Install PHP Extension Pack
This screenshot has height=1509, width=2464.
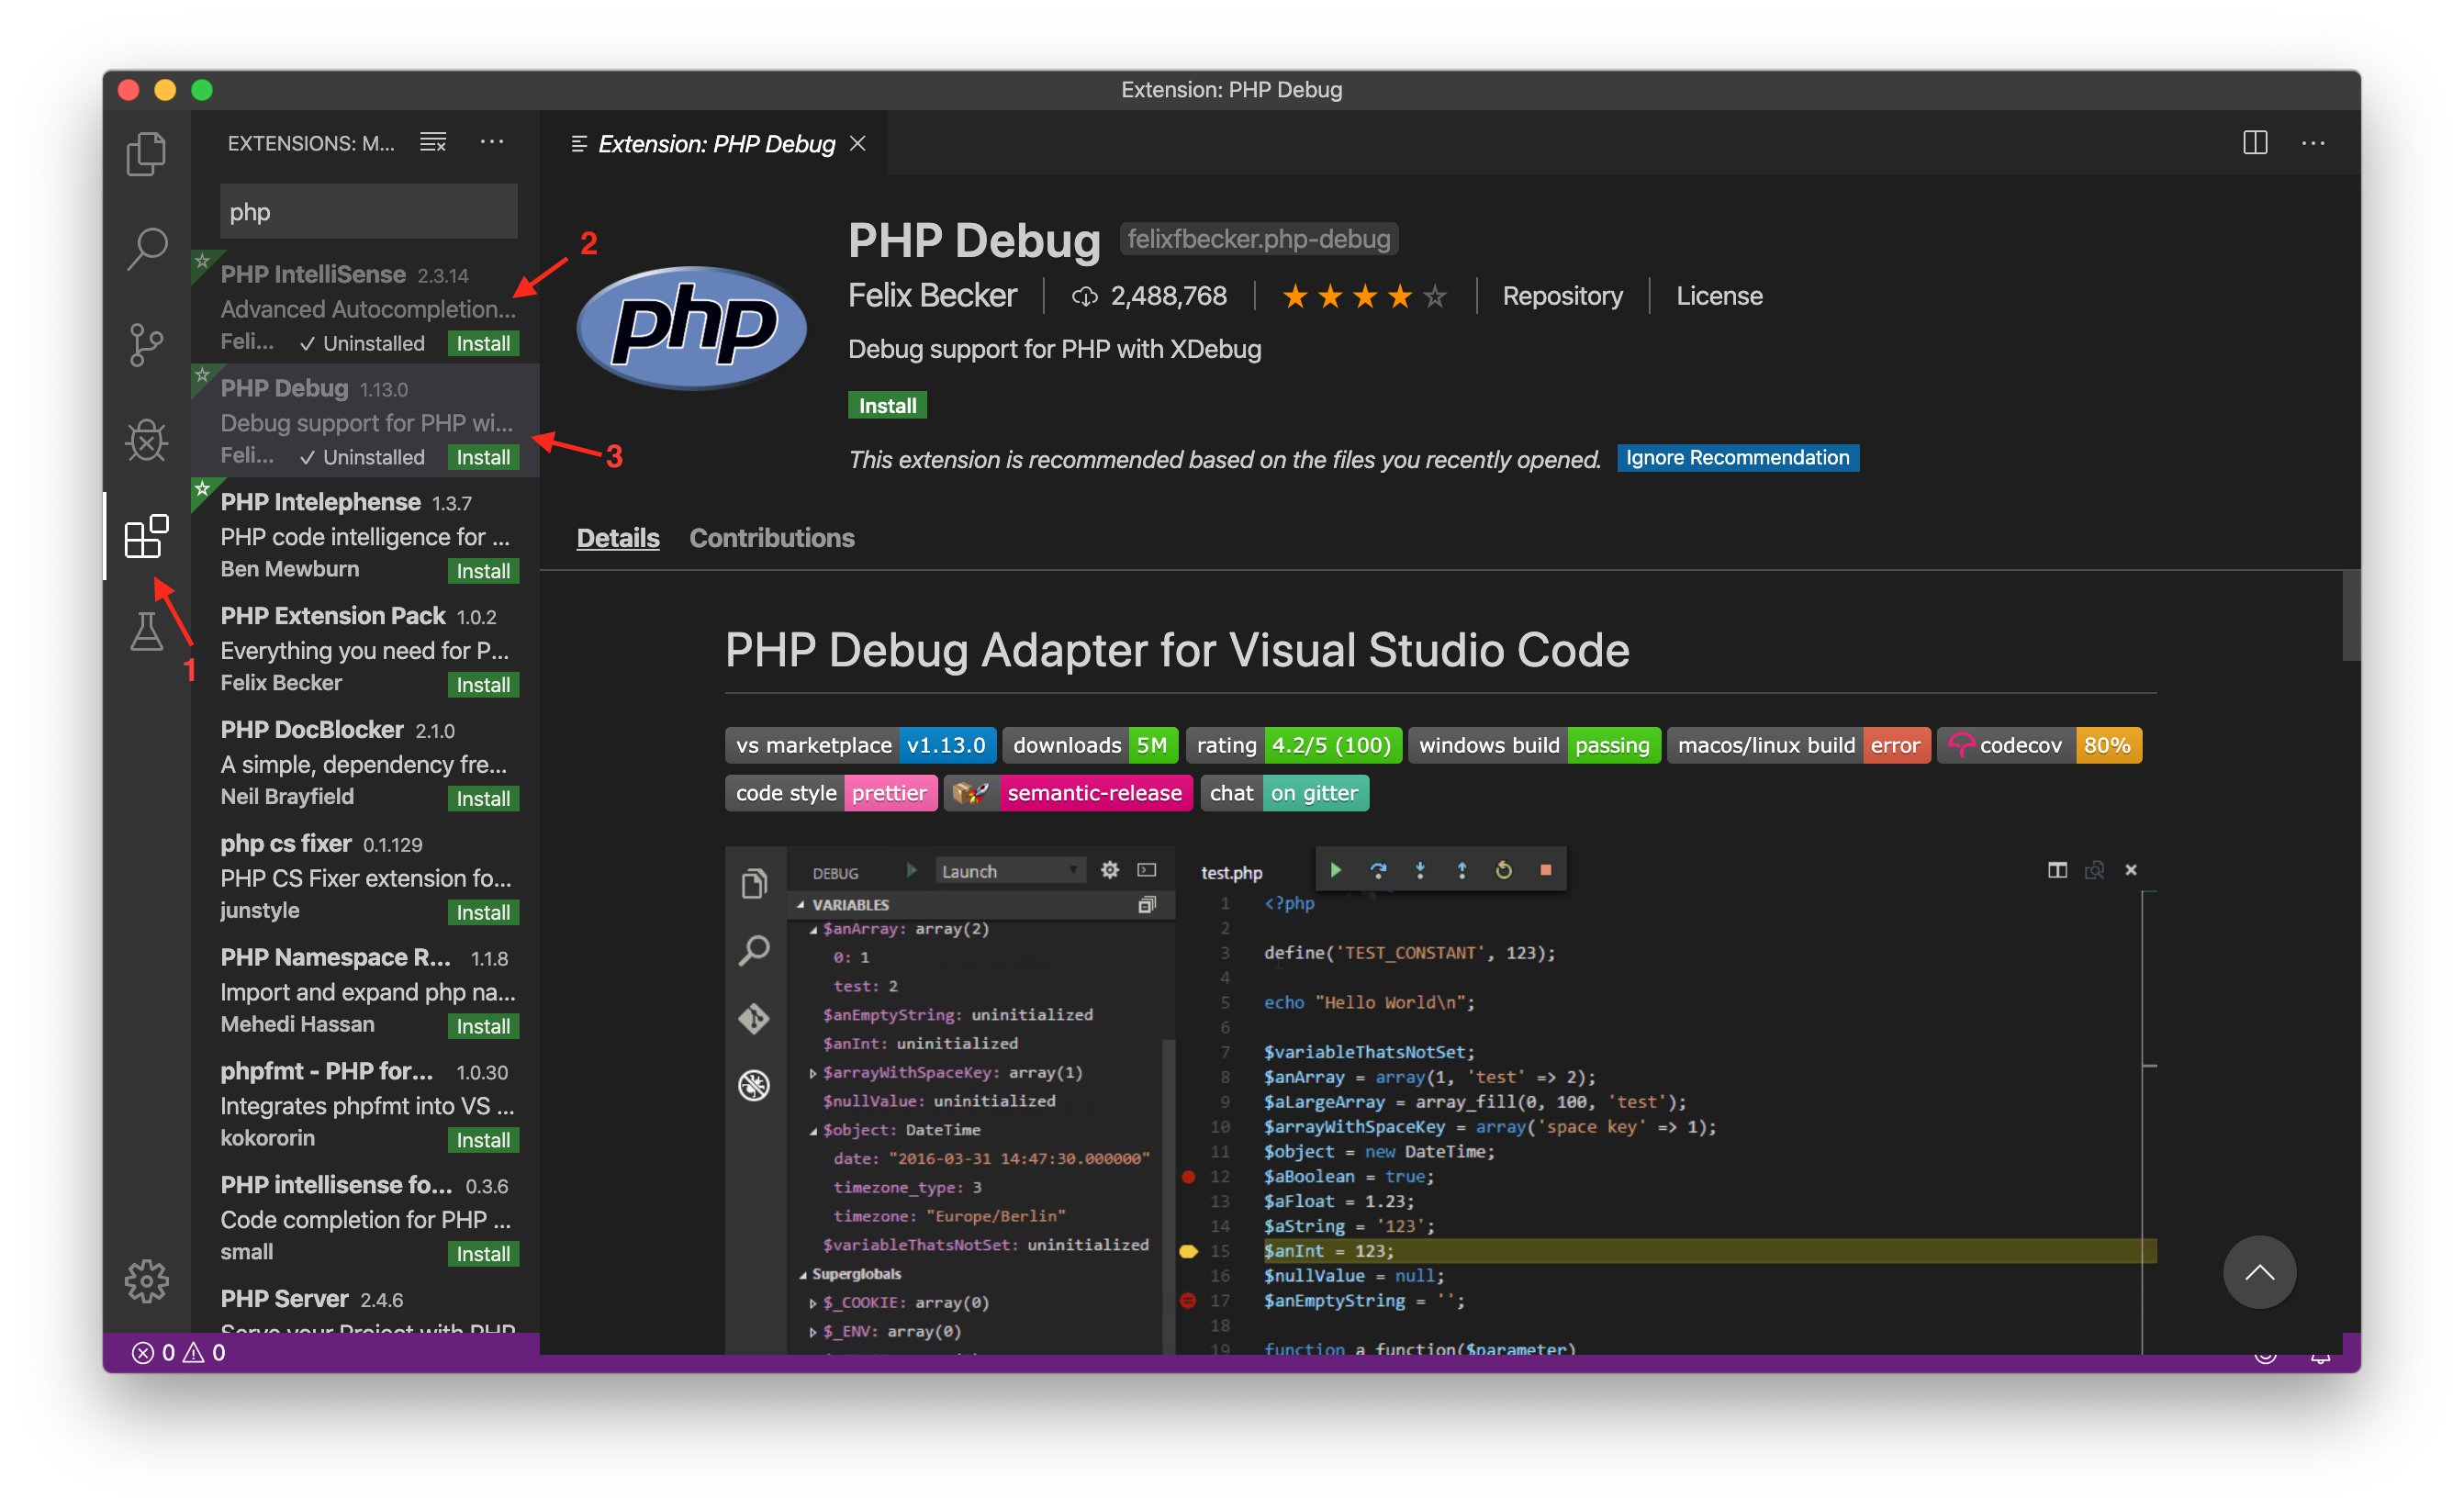coord(483,685)
